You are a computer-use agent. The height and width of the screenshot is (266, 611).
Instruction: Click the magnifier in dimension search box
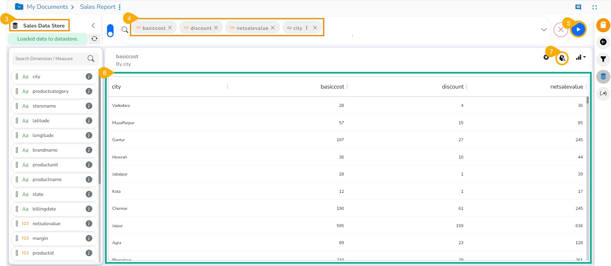pos(91,59)
